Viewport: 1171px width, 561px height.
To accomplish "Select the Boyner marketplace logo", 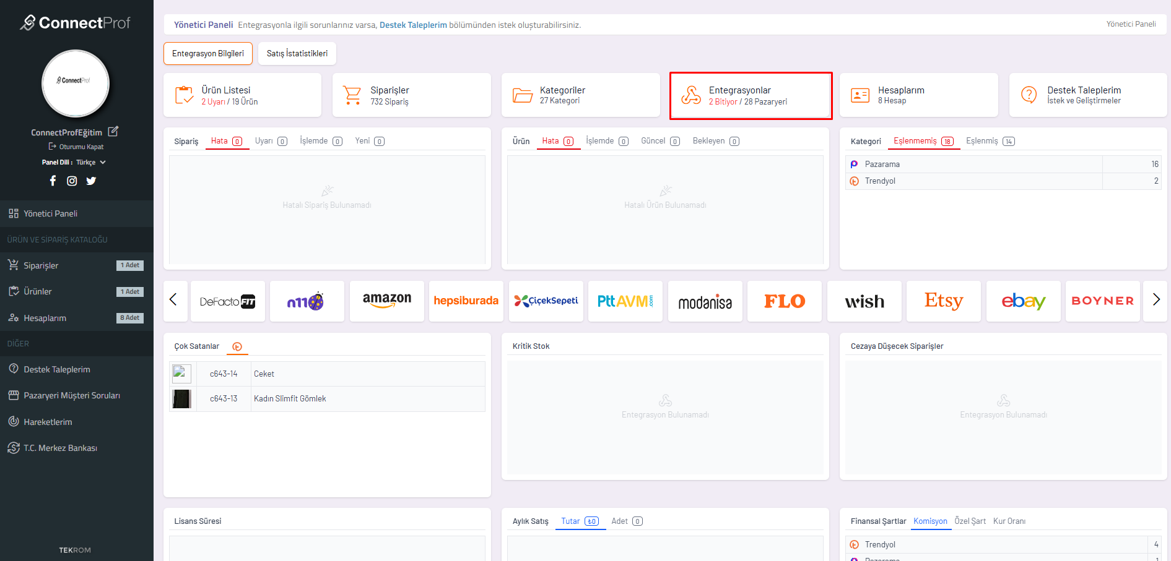I will click(x=1102, y=301).
